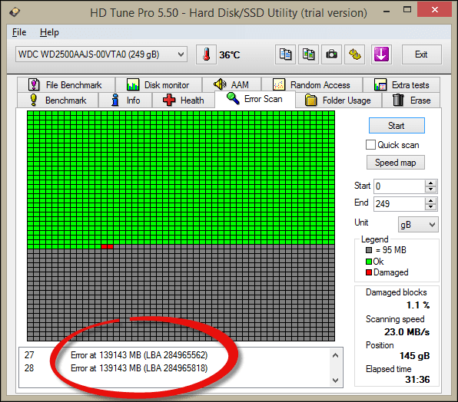Open the Health tab with red cross
The height and width of the screenshot is (402, 458).
184,100
